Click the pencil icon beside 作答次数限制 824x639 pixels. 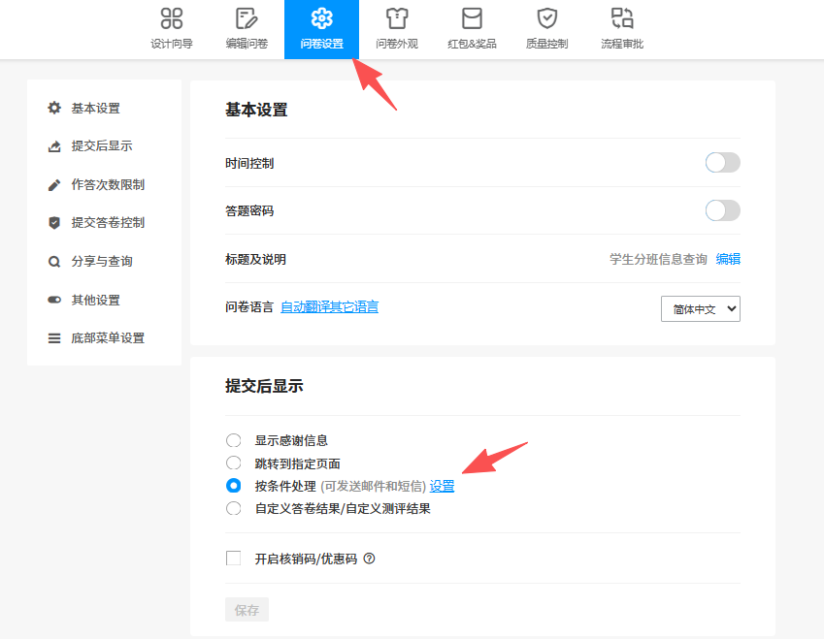pyautogui.click(x=54, y=185)
